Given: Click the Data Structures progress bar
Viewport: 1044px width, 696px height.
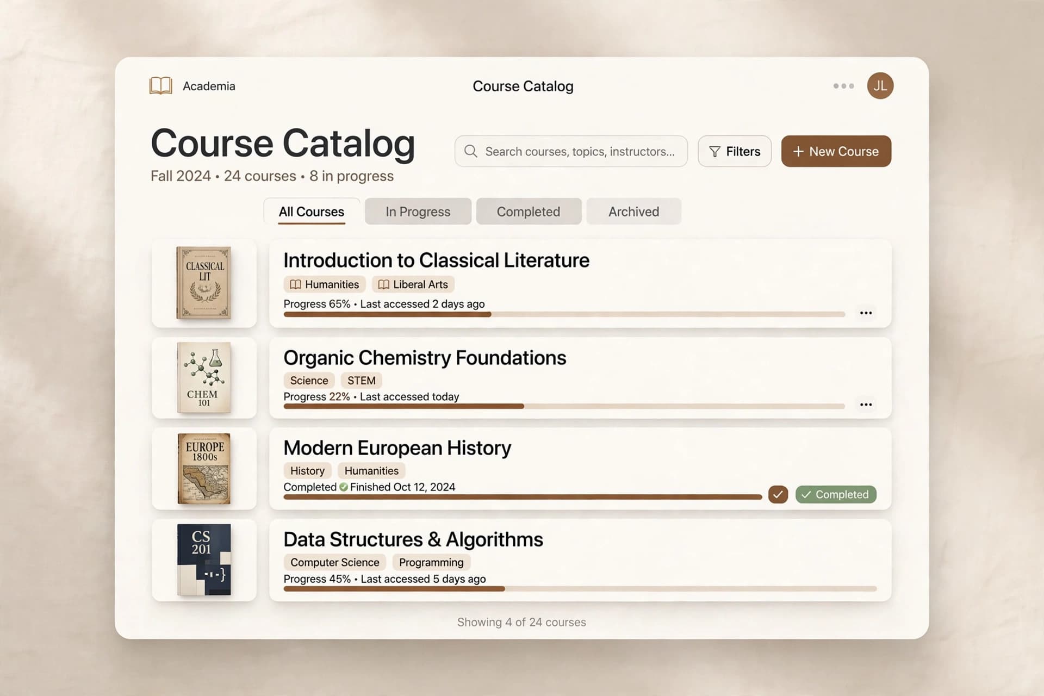Looking at the screenshot, I should [x=580, y=589].
